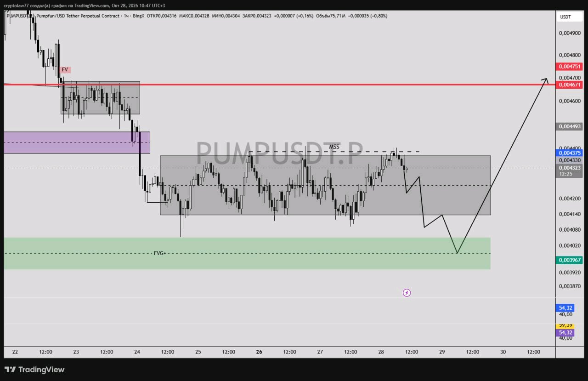The image size is (588, 381).
Task: Click the blue 0,004375 price label
Action: (x=570, y=153)
